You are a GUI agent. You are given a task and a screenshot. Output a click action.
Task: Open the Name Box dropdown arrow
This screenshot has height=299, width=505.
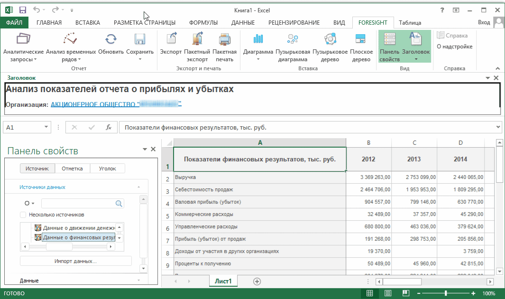coord(46,127)
